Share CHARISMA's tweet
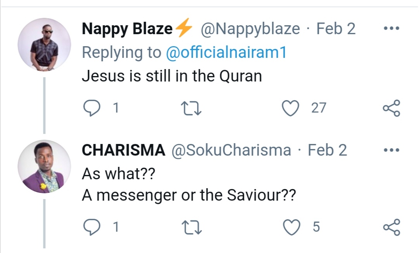The width and height of the screenshot is (419, 253). pyautogui.click(x=391, y=227)
